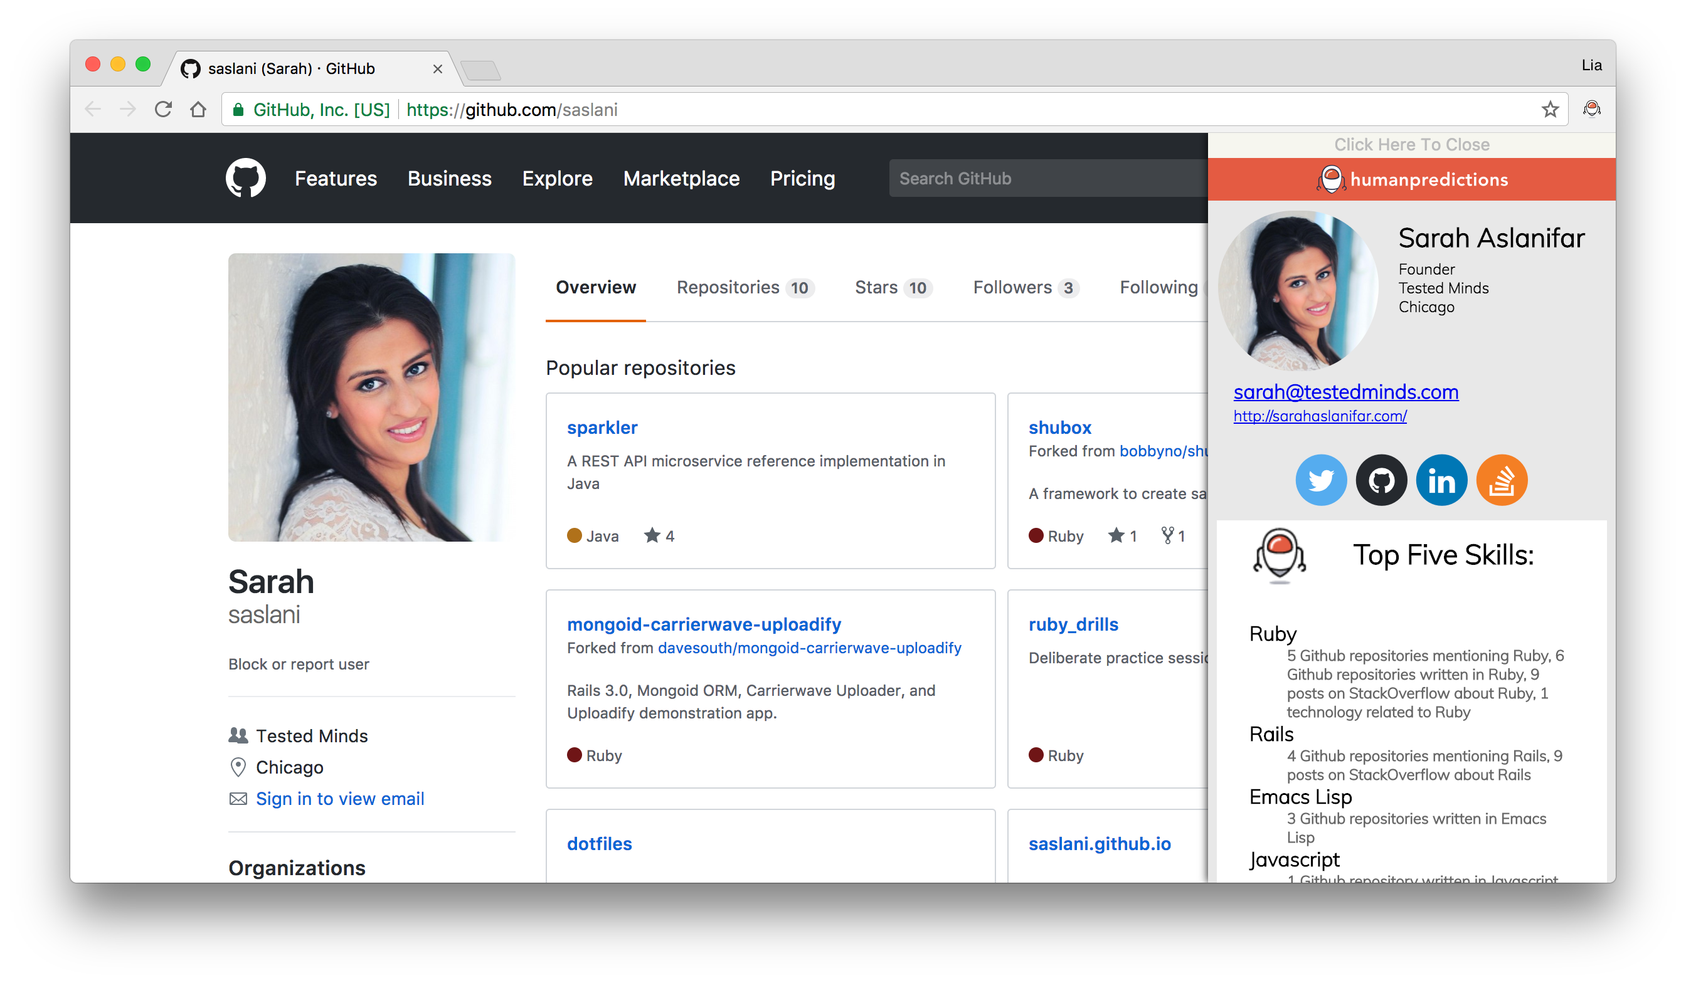Open LinkedIn icon in humanpredictions panel
This screenshot has width=1686, height=983.
tap(1441, 480)
